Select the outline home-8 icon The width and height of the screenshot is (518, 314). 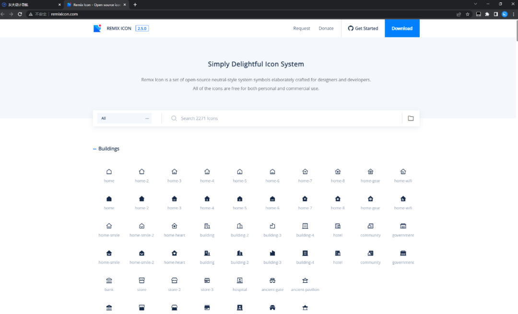(338, 171)
